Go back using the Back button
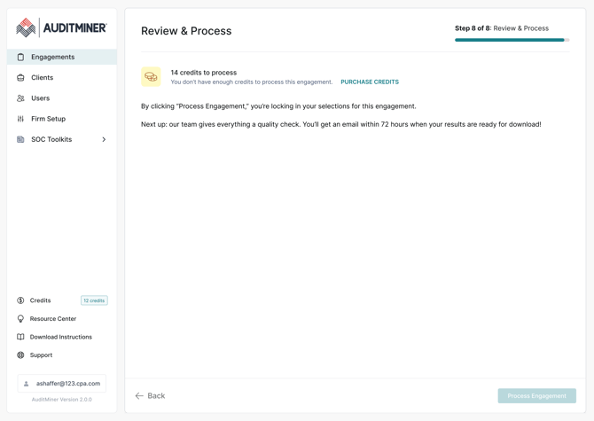The image size is (594, 421). pyautogui.click(x=150, y=396)
